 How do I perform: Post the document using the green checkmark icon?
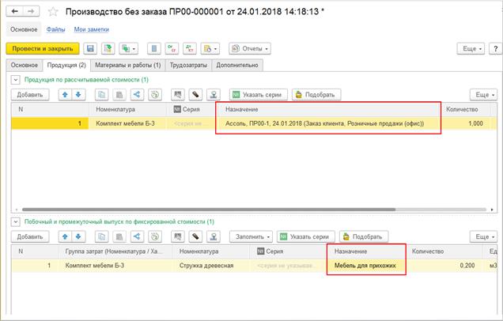coord(108,49)
